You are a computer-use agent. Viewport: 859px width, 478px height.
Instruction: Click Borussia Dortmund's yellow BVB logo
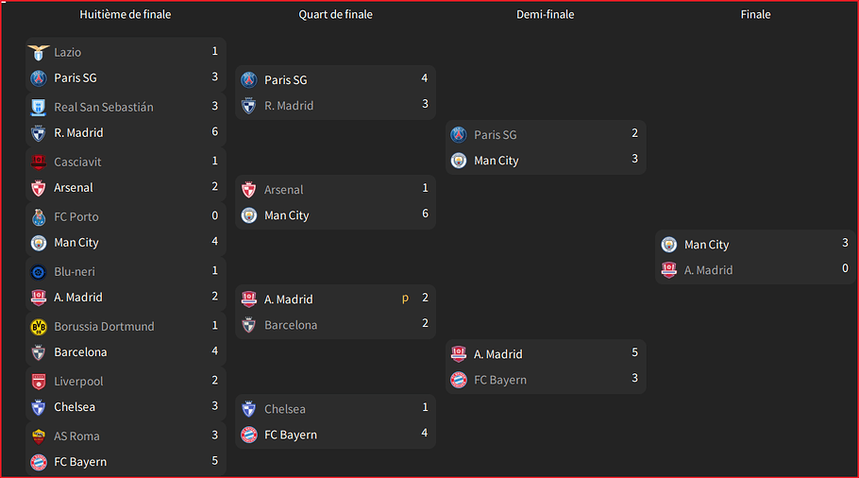39,327
